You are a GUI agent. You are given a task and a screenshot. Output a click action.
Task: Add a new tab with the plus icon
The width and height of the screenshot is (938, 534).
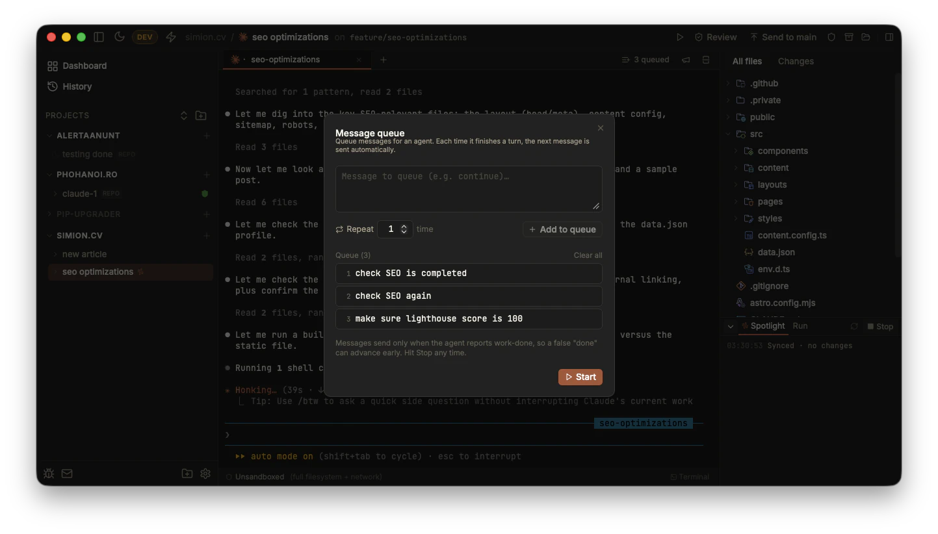pos(384,60)
